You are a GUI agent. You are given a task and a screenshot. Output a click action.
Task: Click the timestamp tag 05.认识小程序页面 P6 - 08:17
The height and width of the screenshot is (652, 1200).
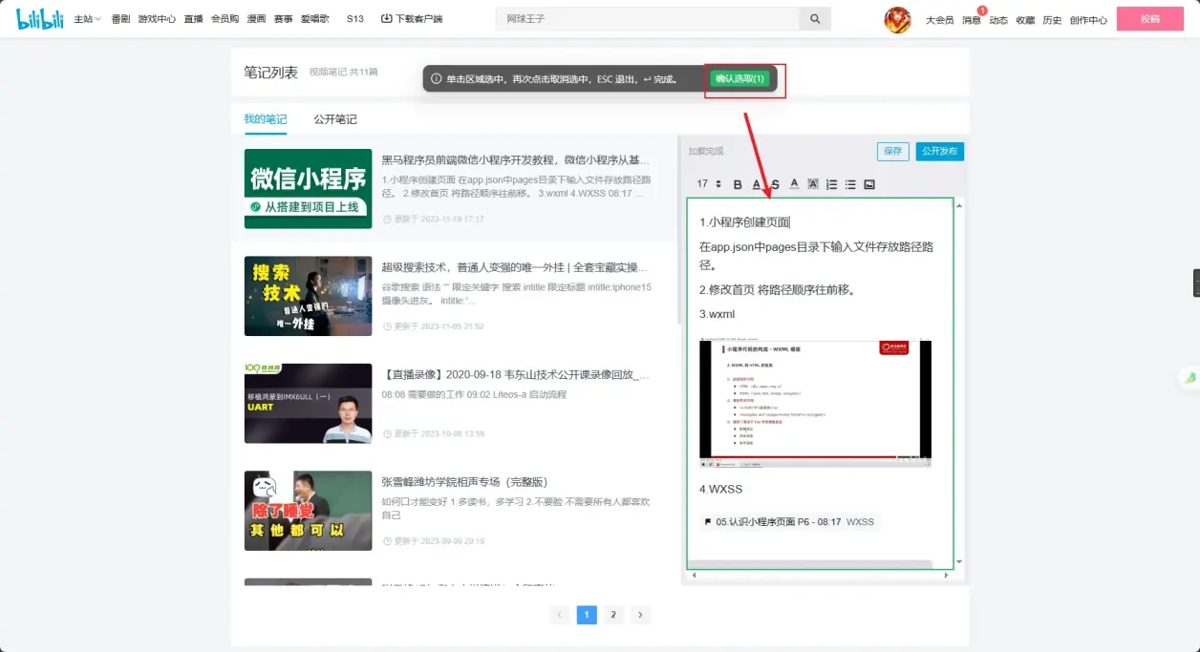tap(789, 522)
